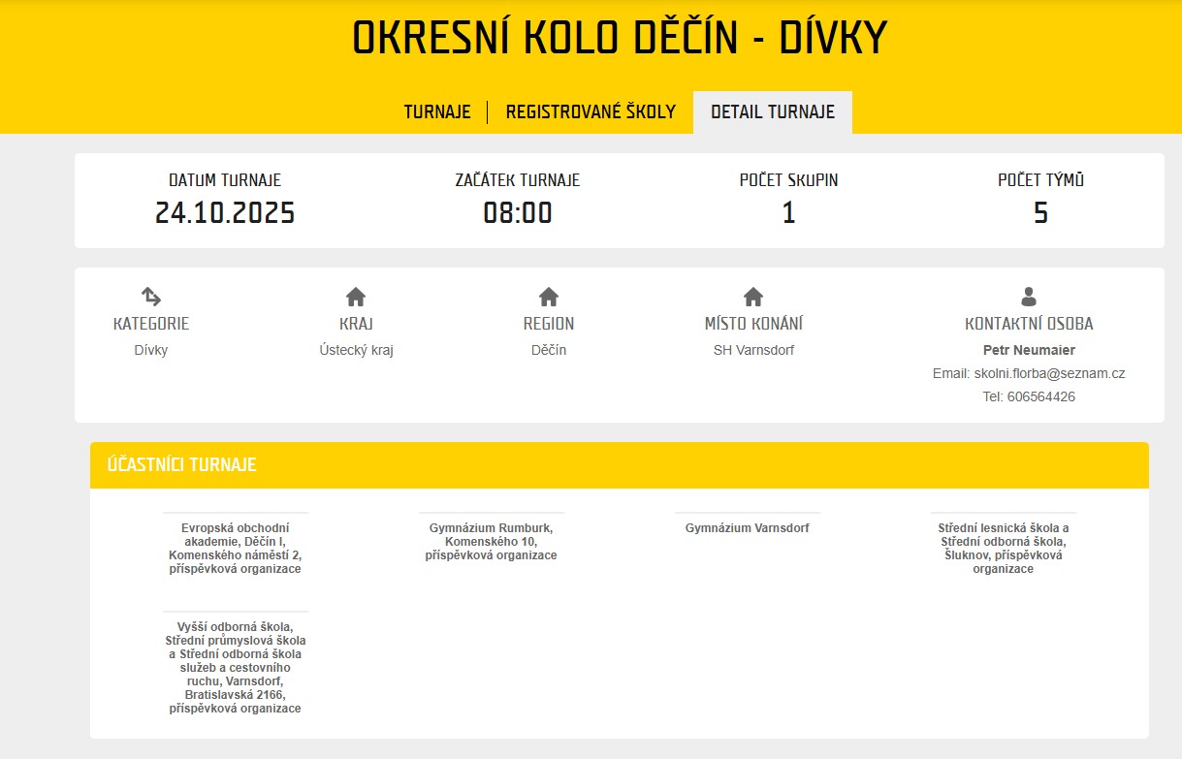Open Evropská obchodní akademie Děčín participant
The height and width of the screenshot is (759, 1182).
pyautogui.click(x=235, y=549)
